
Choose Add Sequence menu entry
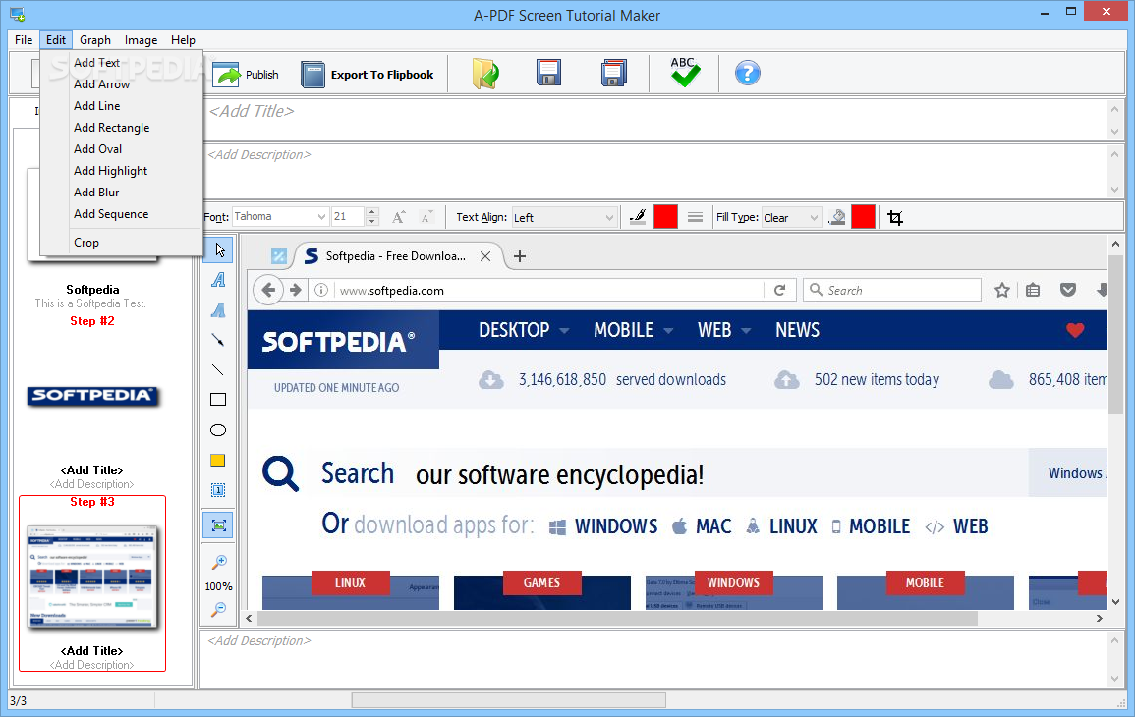(122, 214)
